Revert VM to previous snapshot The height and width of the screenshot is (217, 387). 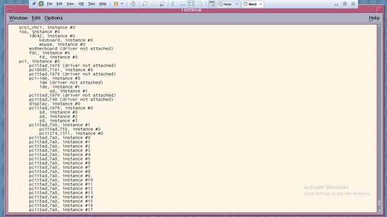coord(154,4)
